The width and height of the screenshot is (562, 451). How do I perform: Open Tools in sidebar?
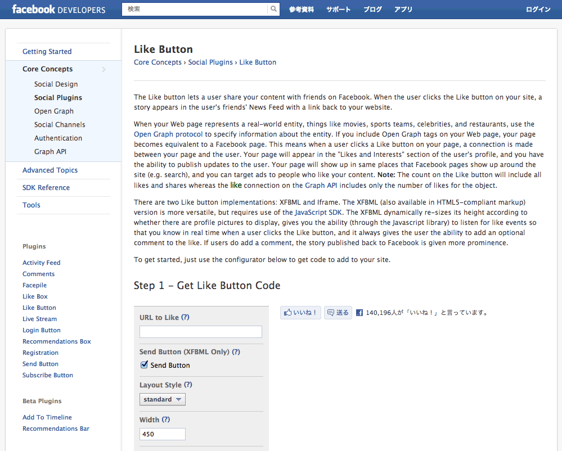[x=31, y=205]
